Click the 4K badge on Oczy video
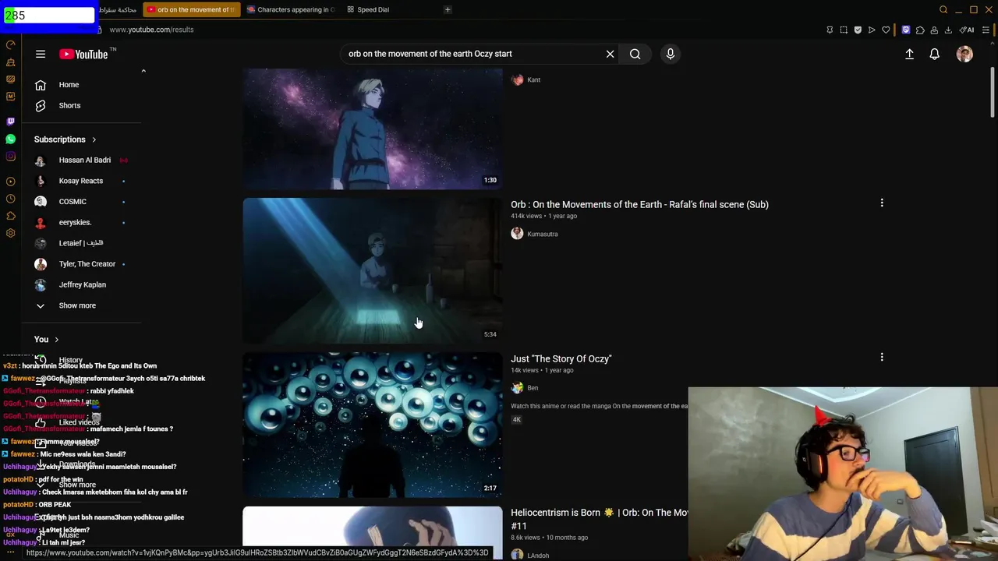 point(516,420)
